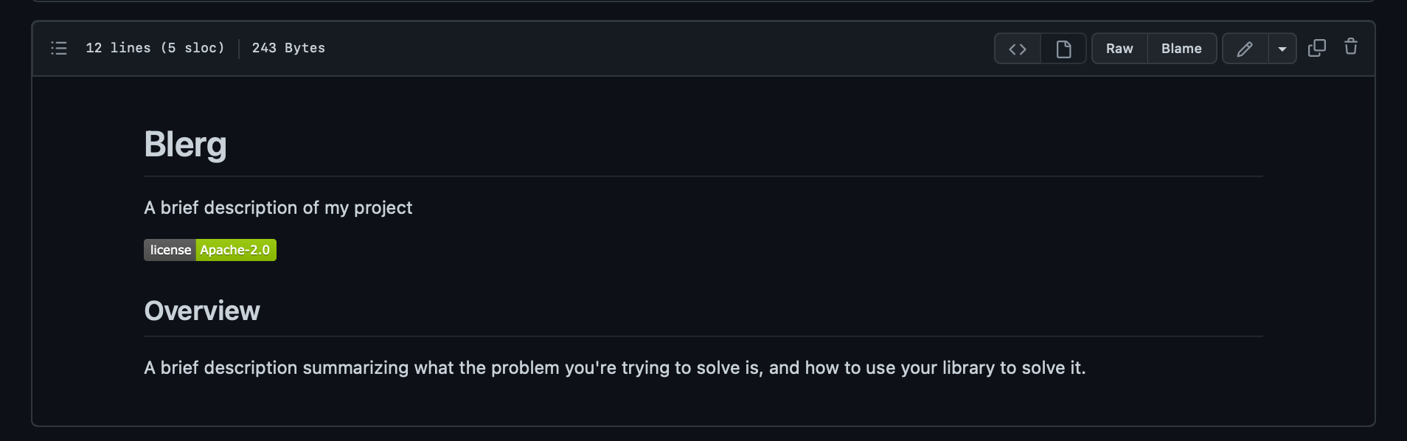Click the project description paragraph under Blerg
The image size is (1407, 441).
pos(278,208)
